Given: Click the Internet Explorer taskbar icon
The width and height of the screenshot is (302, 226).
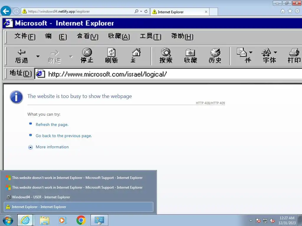Looking at the screenshot, I should click(x=25, y=220).
